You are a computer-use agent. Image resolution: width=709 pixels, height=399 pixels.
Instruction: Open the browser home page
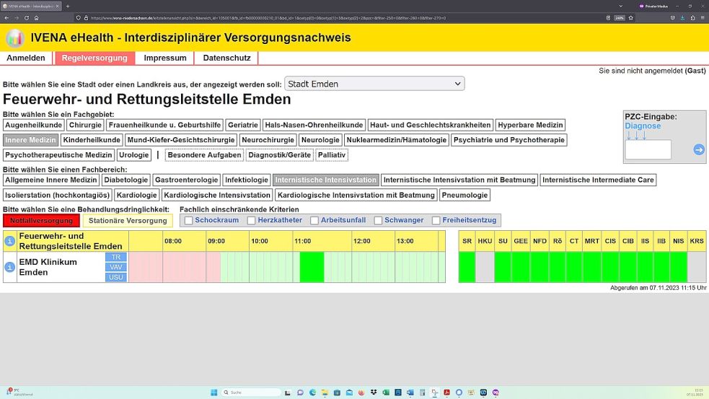[36, 18]
